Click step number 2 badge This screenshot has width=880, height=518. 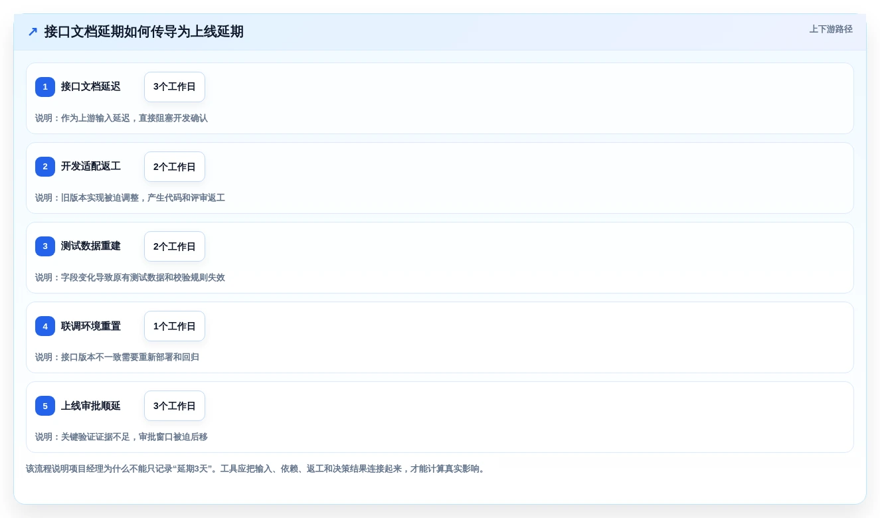pyautogui.click(x=45, y=167)
